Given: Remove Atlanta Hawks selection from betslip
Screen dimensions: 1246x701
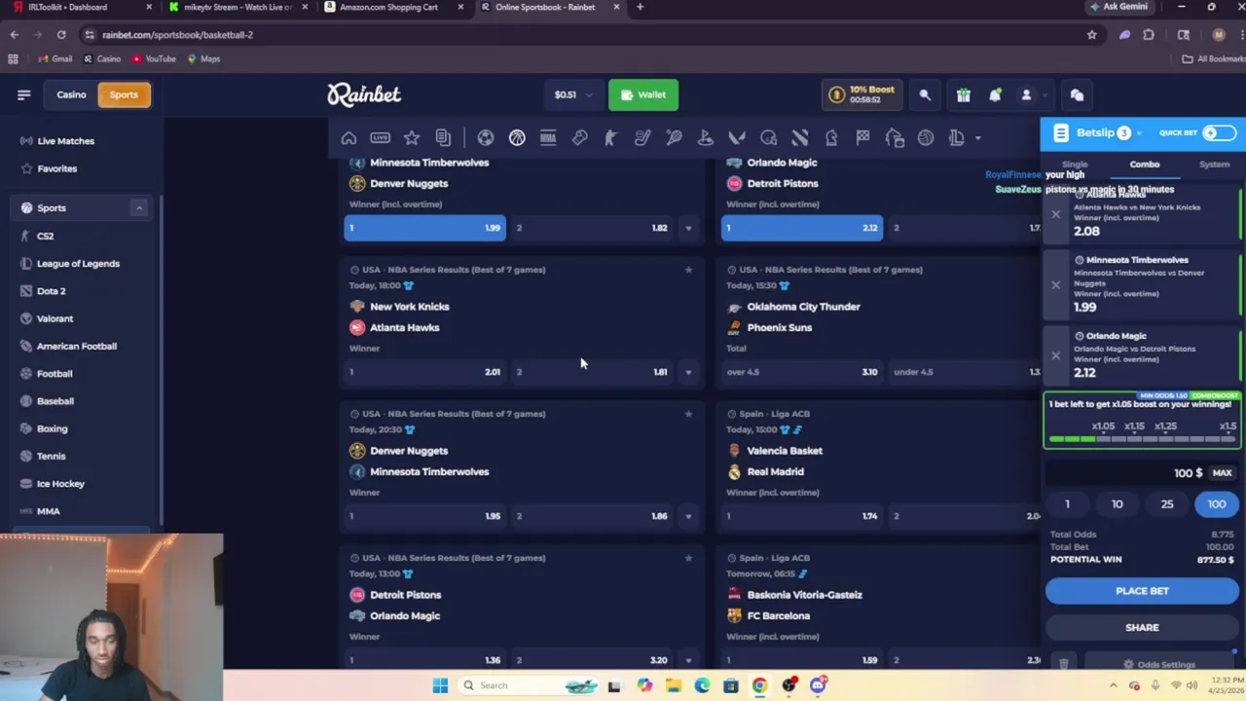Looking at the screenshot, I should point(1056,214).
